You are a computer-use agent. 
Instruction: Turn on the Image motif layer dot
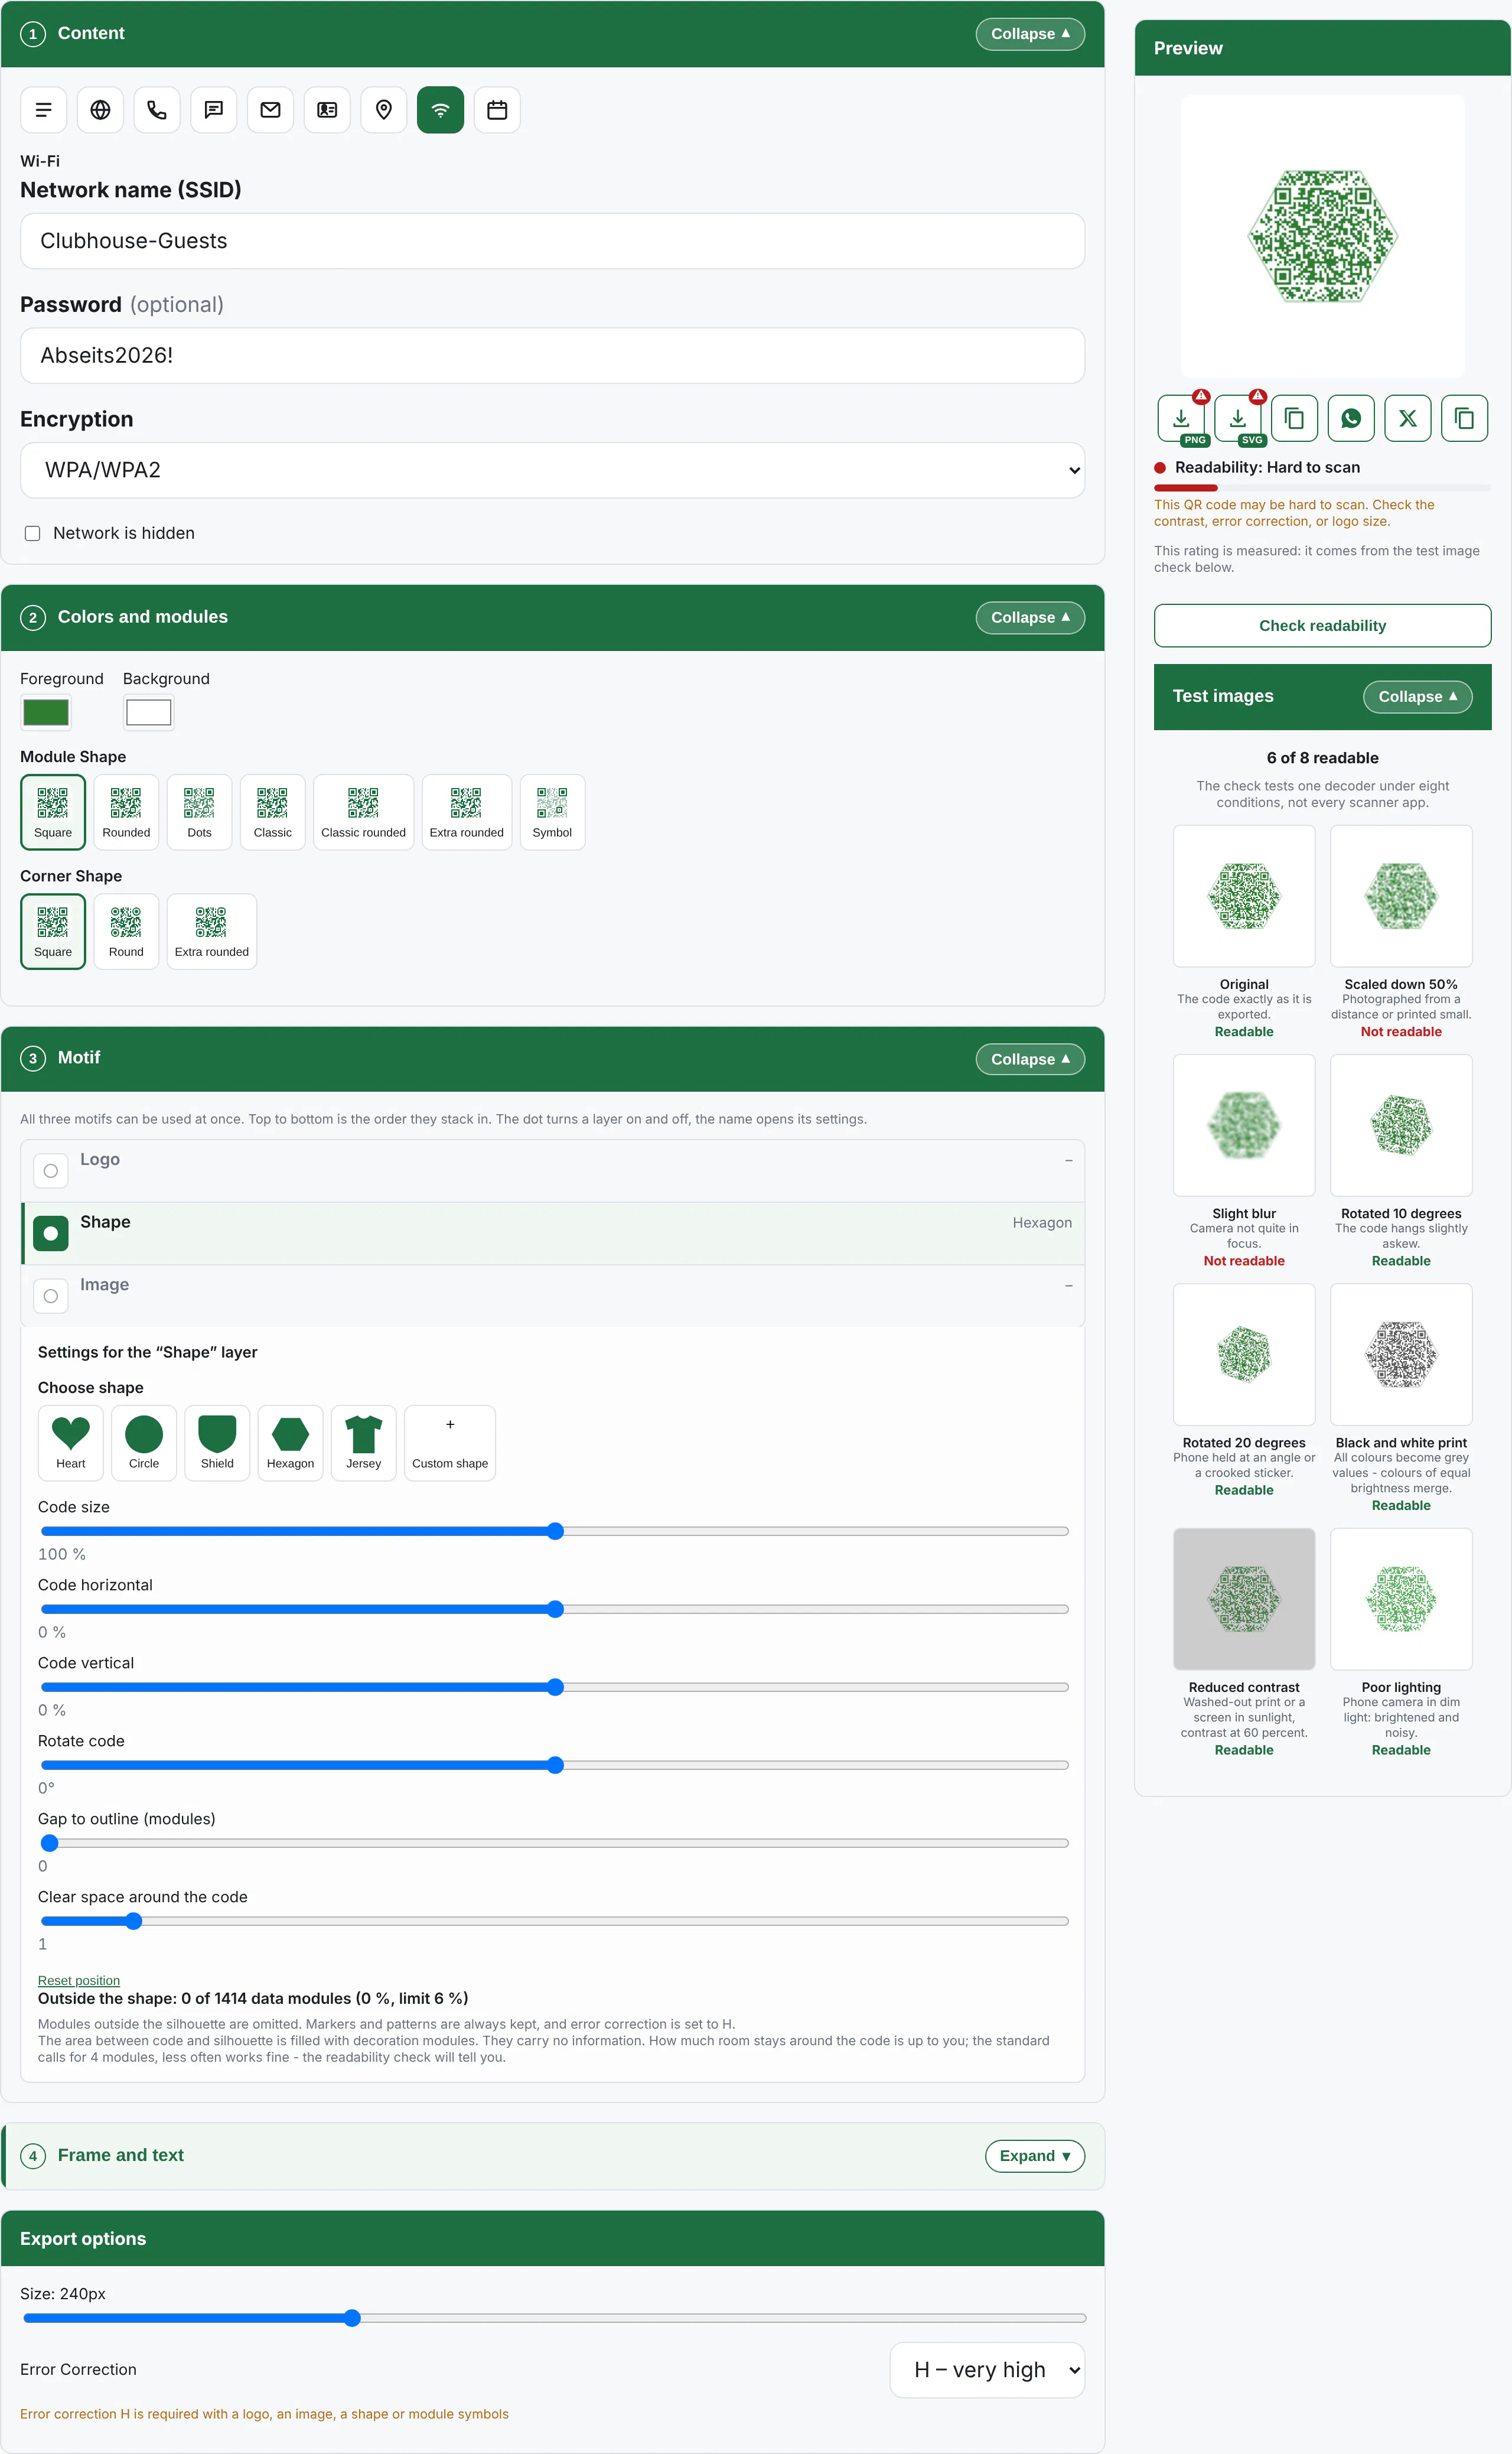[x=51, y=1296]
